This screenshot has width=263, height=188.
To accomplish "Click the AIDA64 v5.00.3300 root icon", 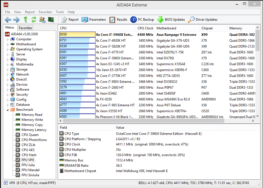I will click(x=7, y=34).
